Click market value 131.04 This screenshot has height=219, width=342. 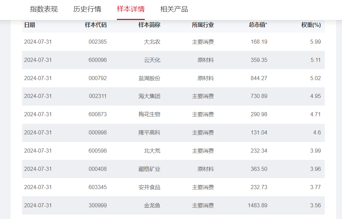(x=259, y=133)
